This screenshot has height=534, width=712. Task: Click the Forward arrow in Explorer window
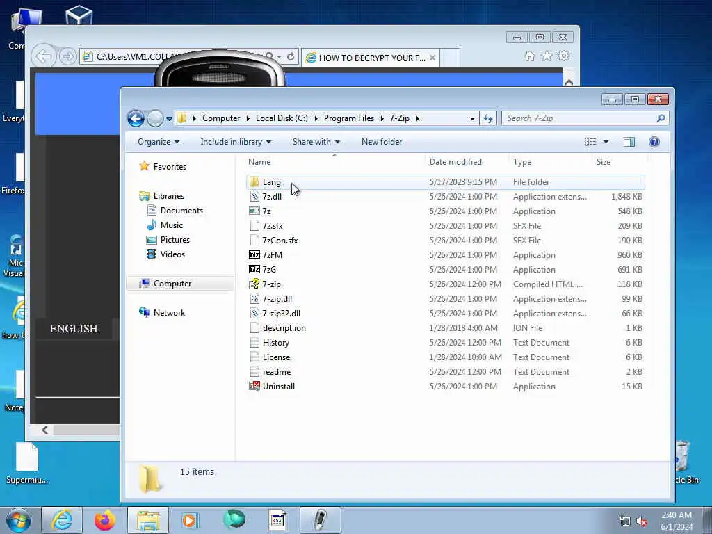(155, 118)
